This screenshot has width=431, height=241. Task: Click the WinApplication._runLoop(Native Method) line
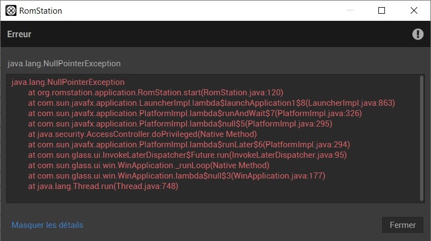(149, 165)
